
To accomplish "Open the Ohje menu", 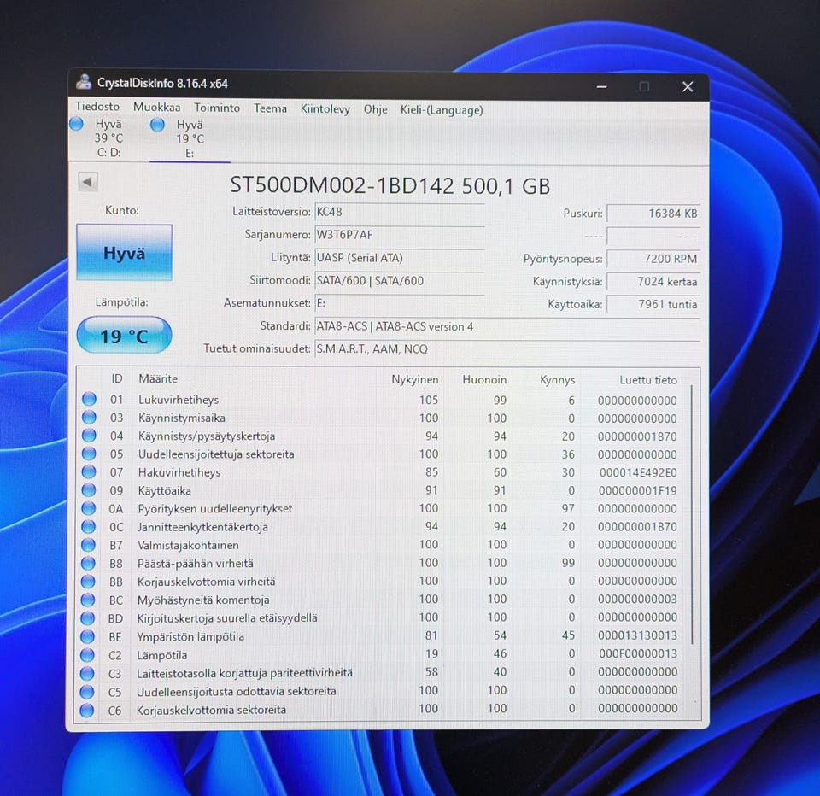I will (376, 109).
